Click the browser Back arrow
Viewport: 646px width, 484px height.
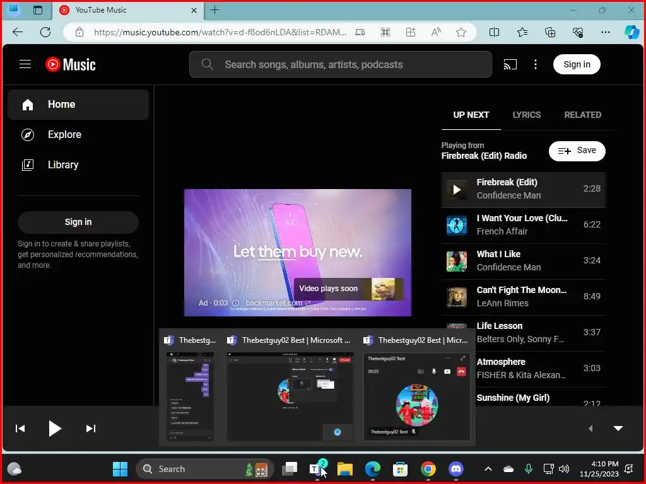[18, 32]
